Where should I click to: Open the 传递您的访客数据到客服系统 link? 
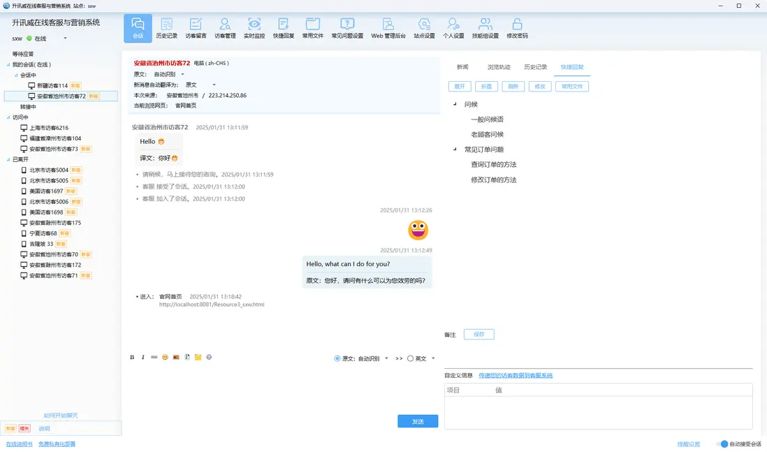[515, 376]
